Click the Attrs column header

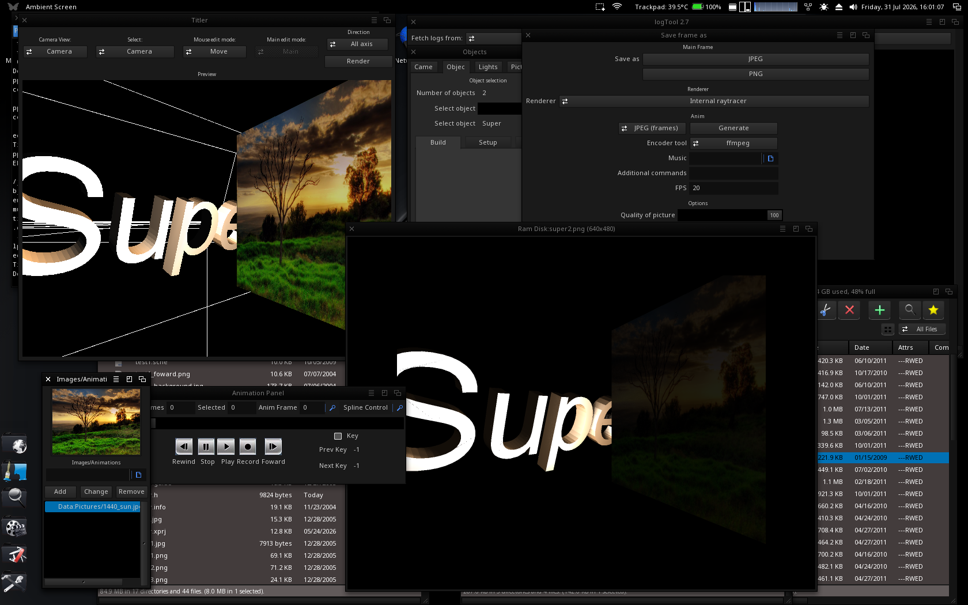[x=910, y=347]
